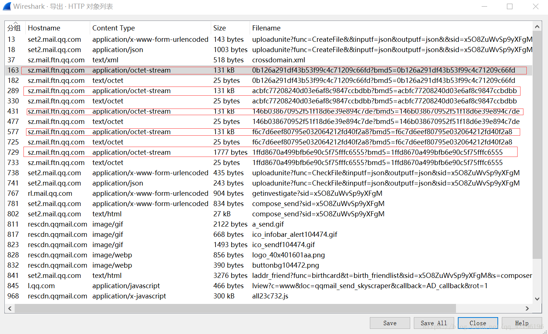The width and height of the screenshot is (548, 334).
Task: Select packet 733 row
Action: 269,162
